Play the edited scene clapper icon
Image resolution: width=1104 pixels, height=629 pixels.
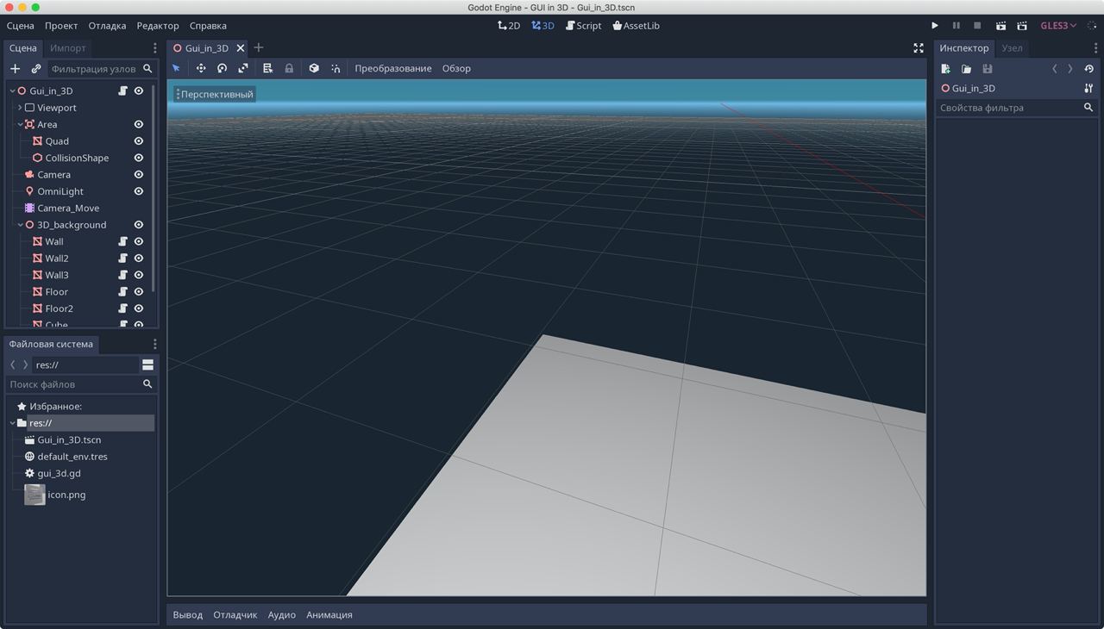click(1000, 26)
